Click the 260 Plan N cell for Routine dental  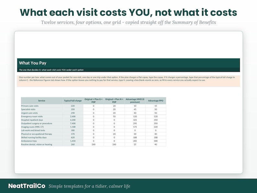pyautogui.click(x=114, y=144)
